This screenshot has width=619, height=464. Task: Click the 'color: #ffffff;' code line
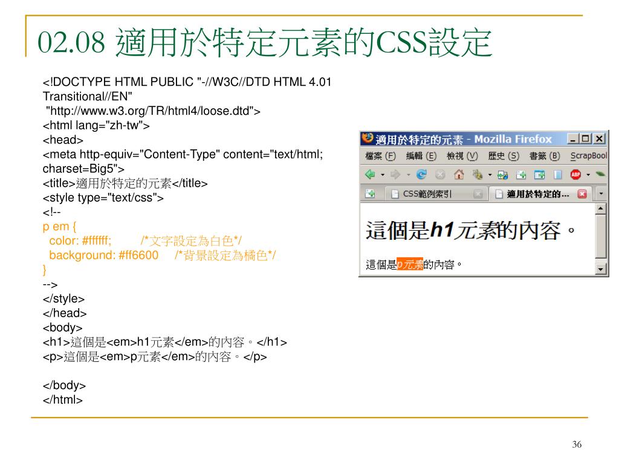[x=80, y=240]
